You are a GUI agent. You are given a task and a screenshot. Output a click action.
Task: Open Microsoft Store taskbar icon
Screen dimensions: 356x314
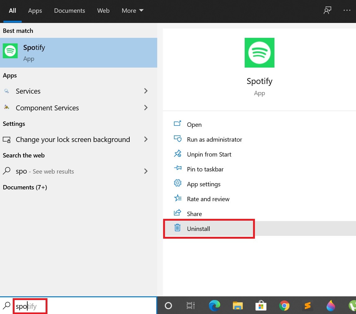coord(261,306)
